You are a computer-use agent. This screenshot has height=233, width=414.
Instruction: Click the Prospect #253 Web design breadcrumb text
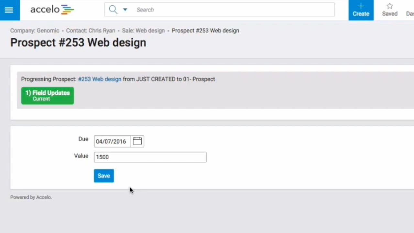coord(205,30)
